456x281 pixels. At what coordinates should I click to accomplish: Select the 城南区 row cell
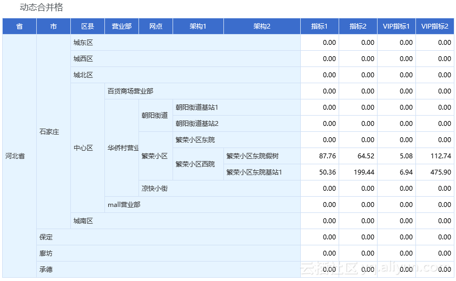coord(186,221)
